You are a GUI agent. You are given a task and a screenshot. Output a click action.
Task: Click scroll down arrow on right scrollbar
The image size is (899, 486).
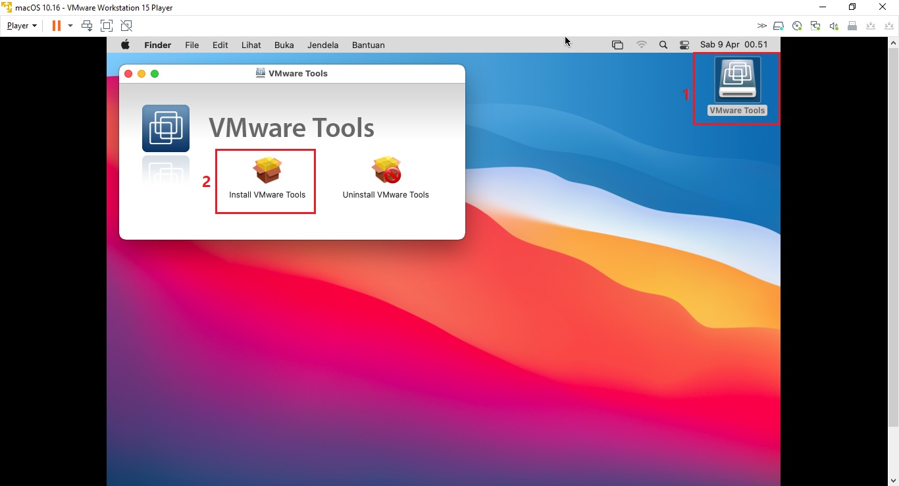point(894,481)
